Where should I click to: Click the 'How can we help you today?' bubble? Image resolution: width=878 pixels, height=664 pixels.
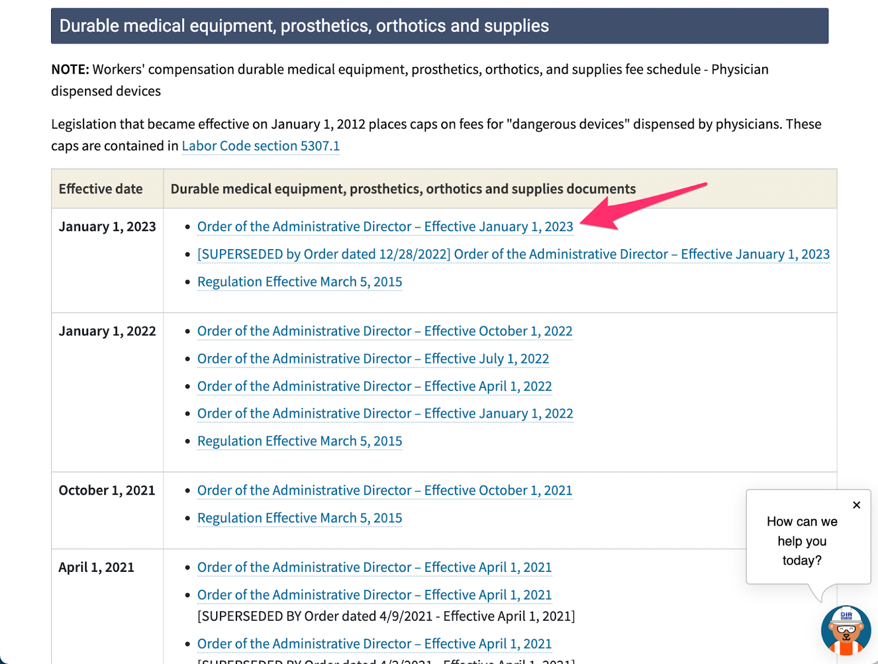808,537
